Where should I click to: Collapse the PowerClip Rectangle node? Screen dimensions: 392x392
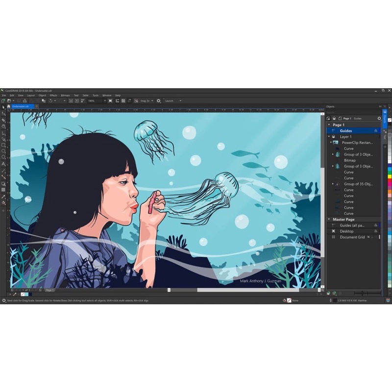coord(331,143)
